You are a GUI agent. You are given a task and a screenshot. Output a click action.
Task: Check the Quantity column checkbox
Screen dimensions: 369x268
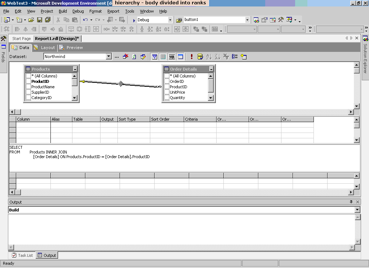(166, 97)
